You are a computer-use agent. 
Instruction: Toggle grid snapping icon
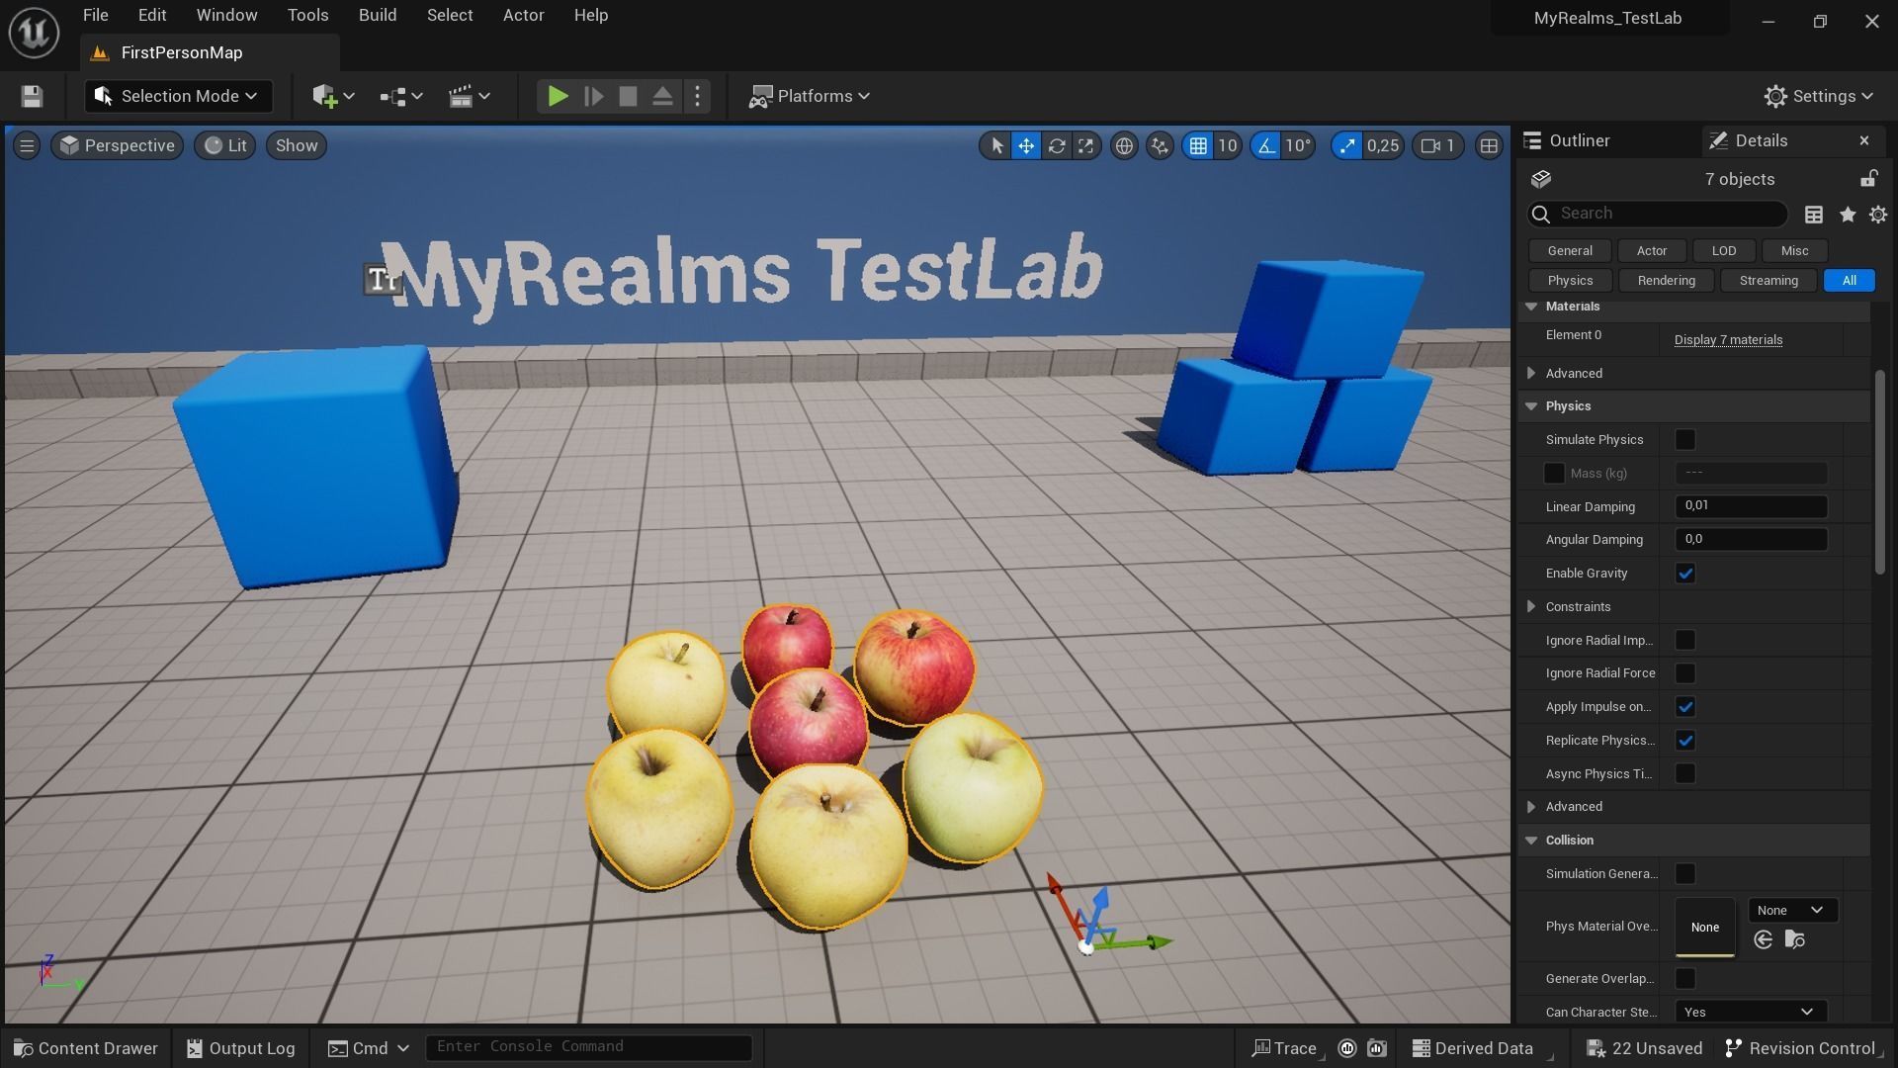pyautogui.click(x=1198, y=146)
